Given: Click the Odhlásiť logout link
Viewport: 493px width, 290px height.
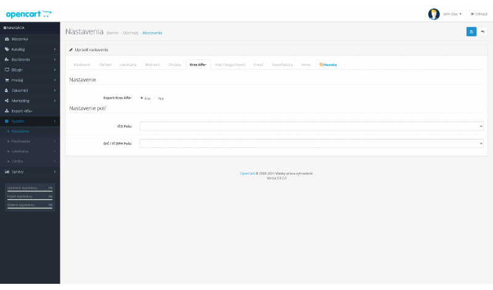Looking at the screenshot, I should tap(479, 14).
